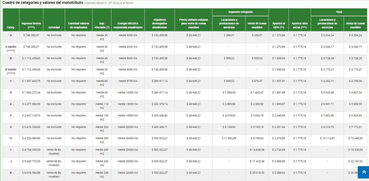Click the $ 4.229.985,60 gross income cell
Image resolution: width=369 pixels, height=181 pixels.
31,138
